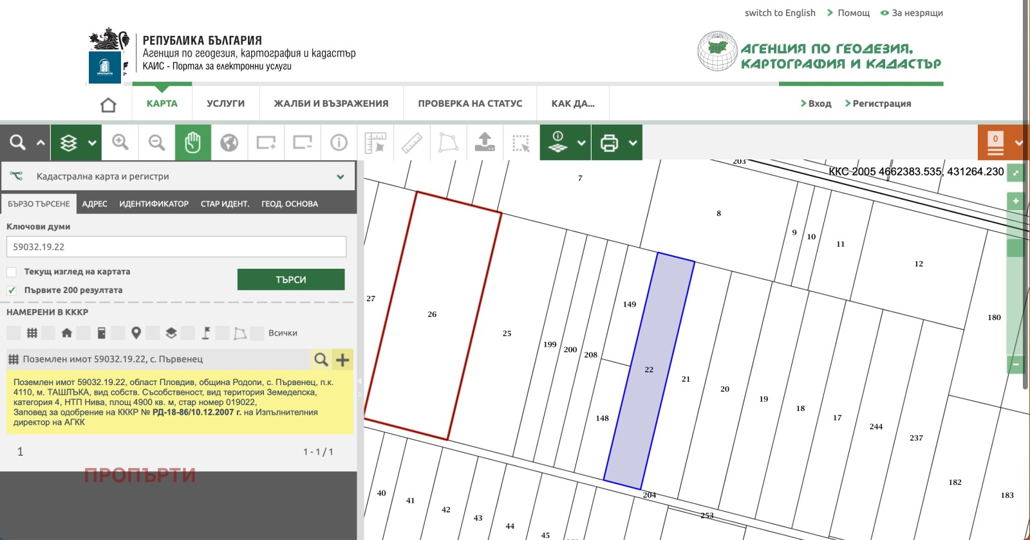Image resolution: width=1030 pixels, height=540 pixels.
Task: Click the zoom in magnifier tool
Action: pyautogui.click(x=120, y=142)
